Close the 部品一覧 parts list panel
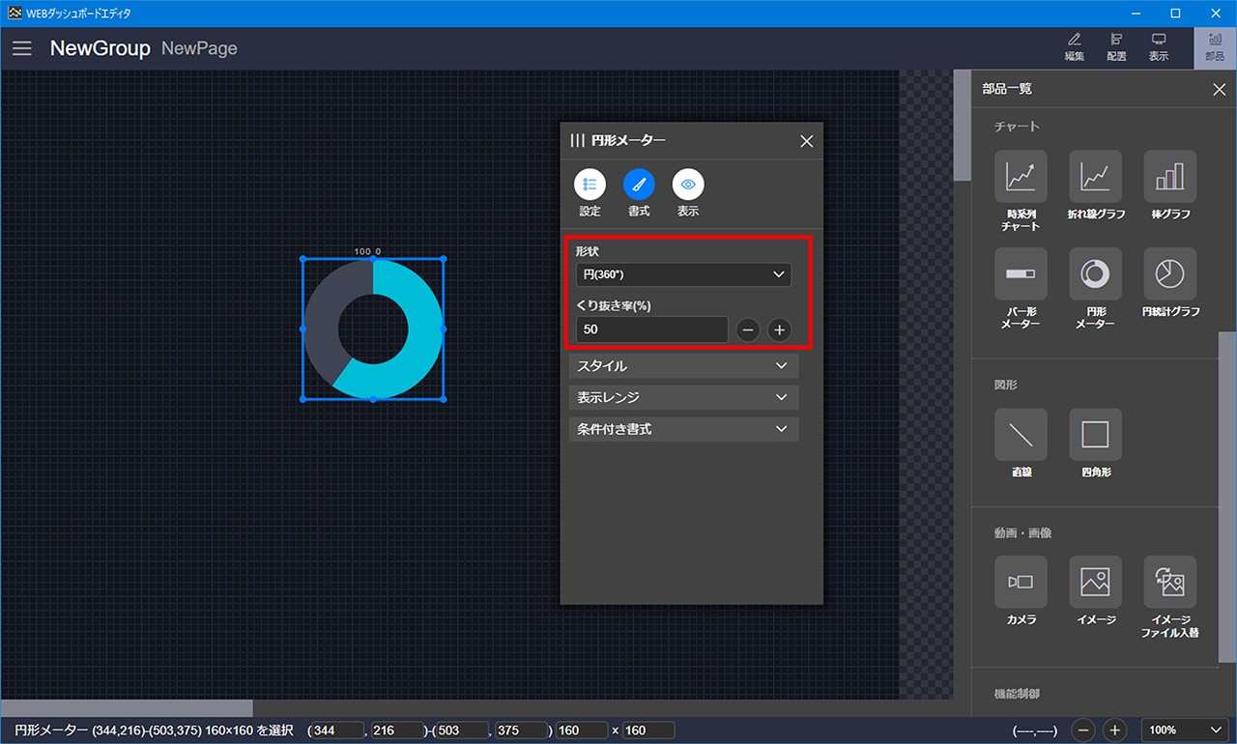The width and height of the screenshot is (1237, 744). (1219, 90)
